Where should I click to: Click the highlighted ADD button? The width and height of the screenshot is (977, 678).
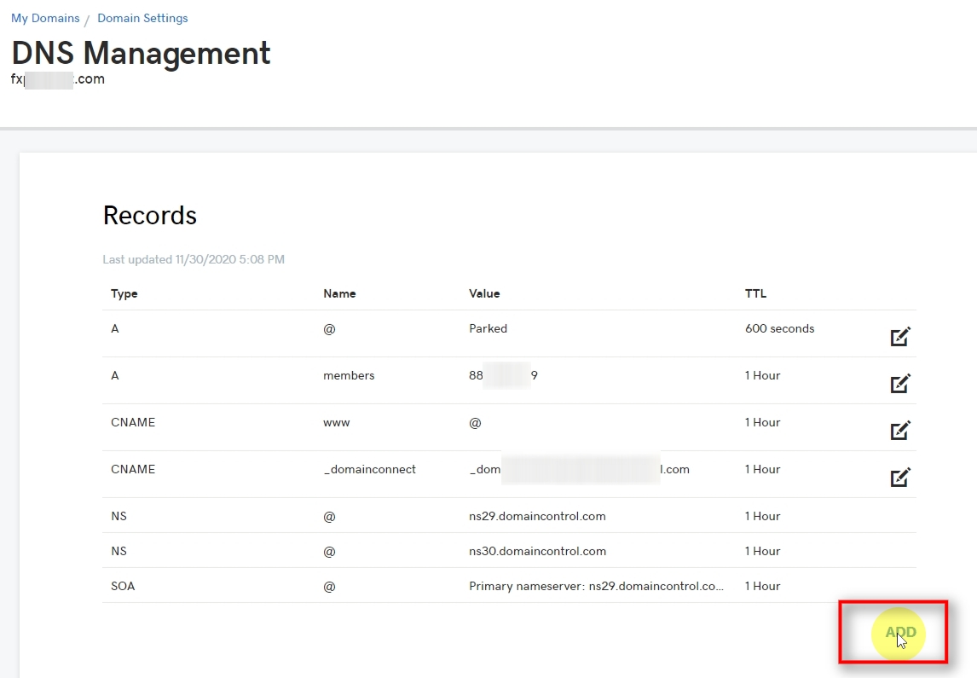899,634
